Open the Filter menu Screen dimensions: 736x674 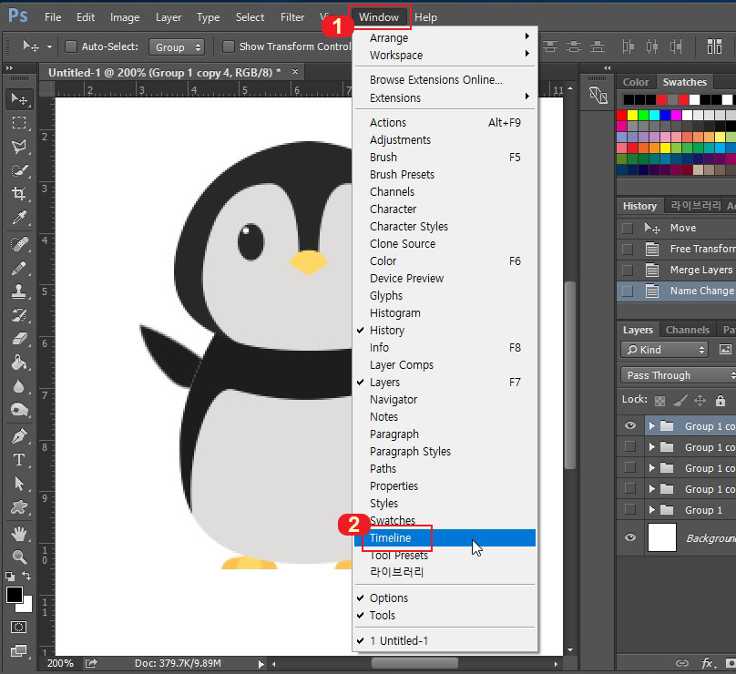coord(292,17)
